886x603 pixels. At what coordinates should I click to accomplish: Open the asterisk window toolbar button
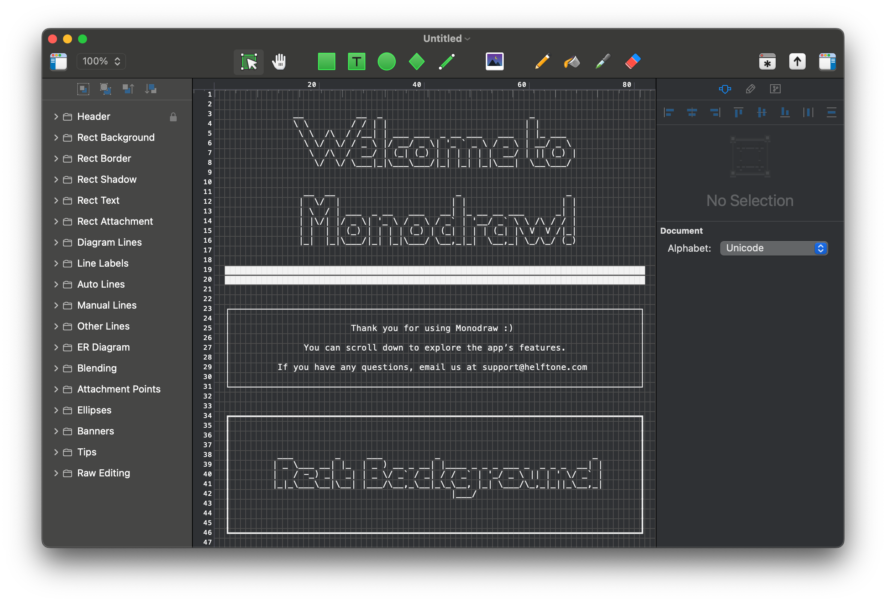[x=767, y=62]
